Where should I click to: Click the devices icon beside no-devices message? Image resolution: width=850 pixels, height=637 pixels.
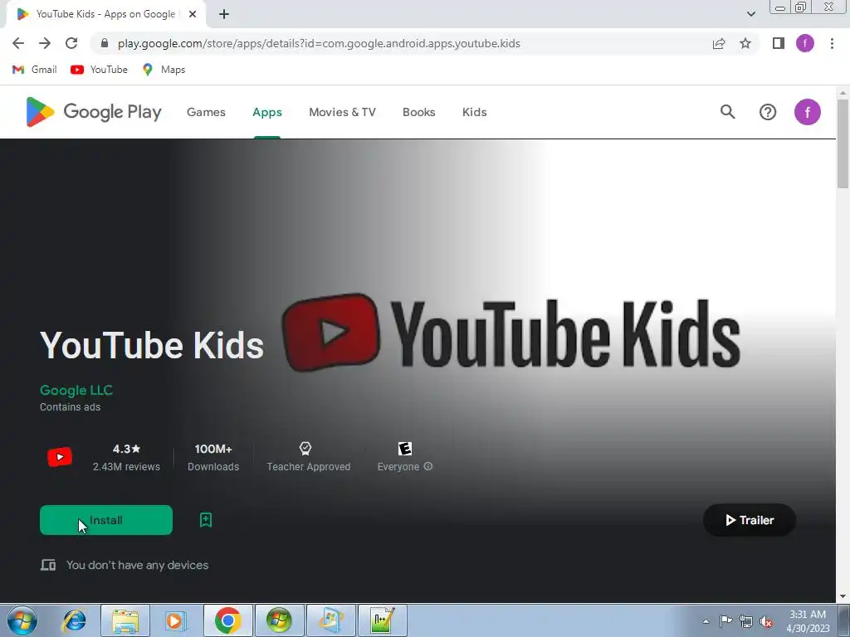click(x=48, y=565)
